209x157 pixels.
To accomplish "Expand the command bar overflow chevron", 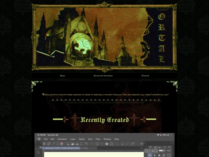I will 142,144.
